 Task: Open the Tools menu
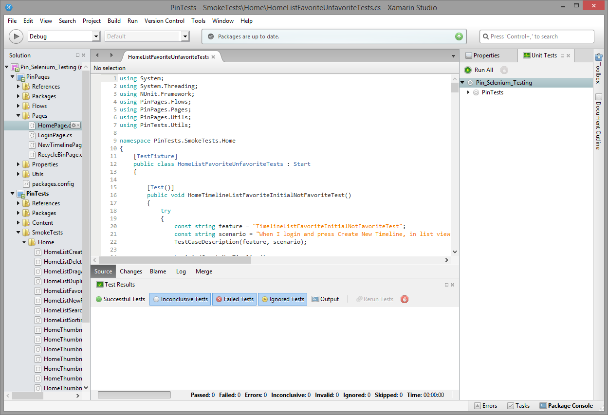(199, 21)
